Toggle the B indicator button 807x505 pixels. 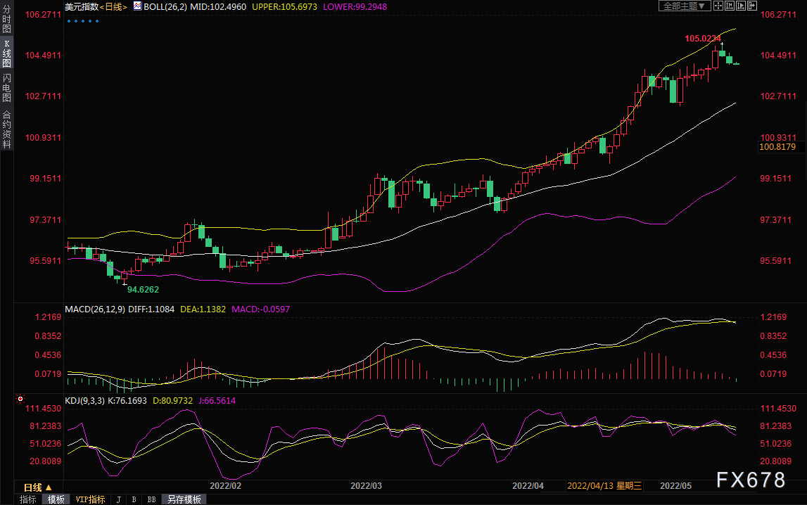point(134,499)
